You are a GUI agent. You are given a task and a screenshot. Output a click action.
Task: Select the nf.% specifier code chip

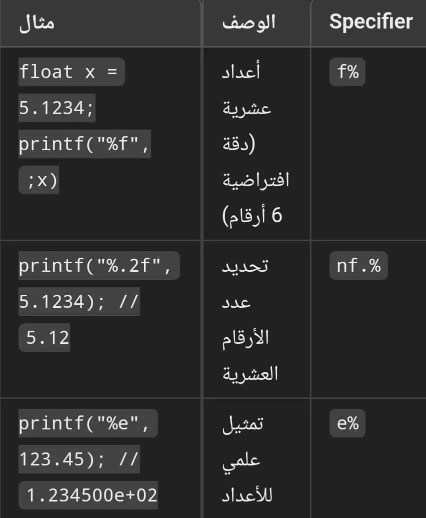(x=358, y=265)
